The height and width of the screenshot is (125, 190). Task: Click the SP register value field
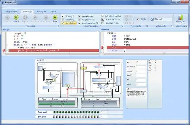tap(141, 80)
